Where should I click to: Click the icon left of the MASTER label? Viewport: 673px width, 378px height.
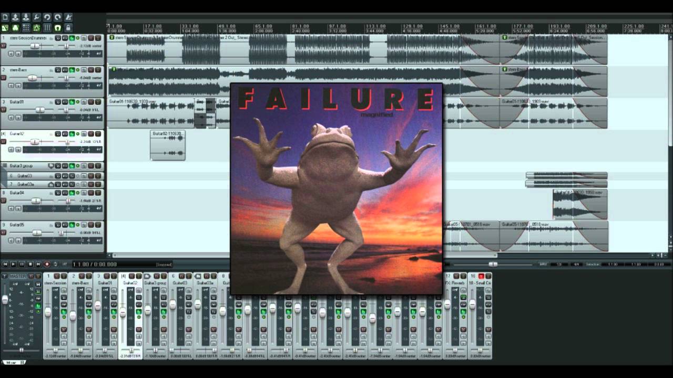tap(5, 276)
